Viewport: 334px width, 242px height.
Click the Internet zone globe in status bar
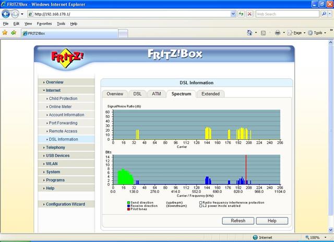(255, 237)
